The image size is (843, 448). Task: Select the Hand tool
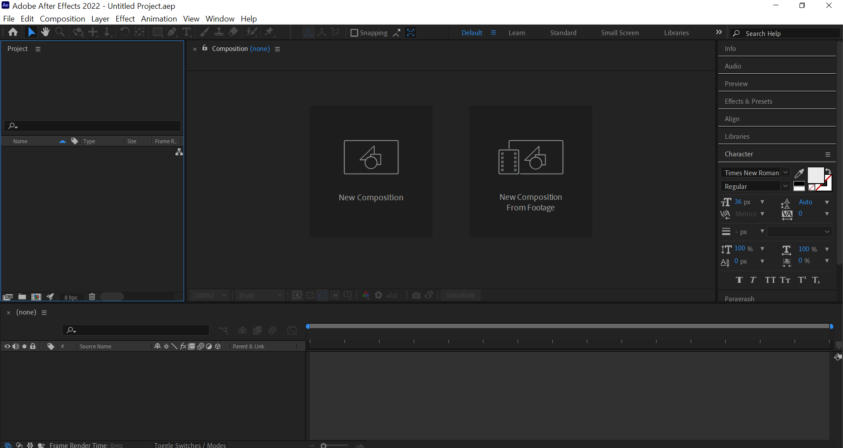(45, 32)
